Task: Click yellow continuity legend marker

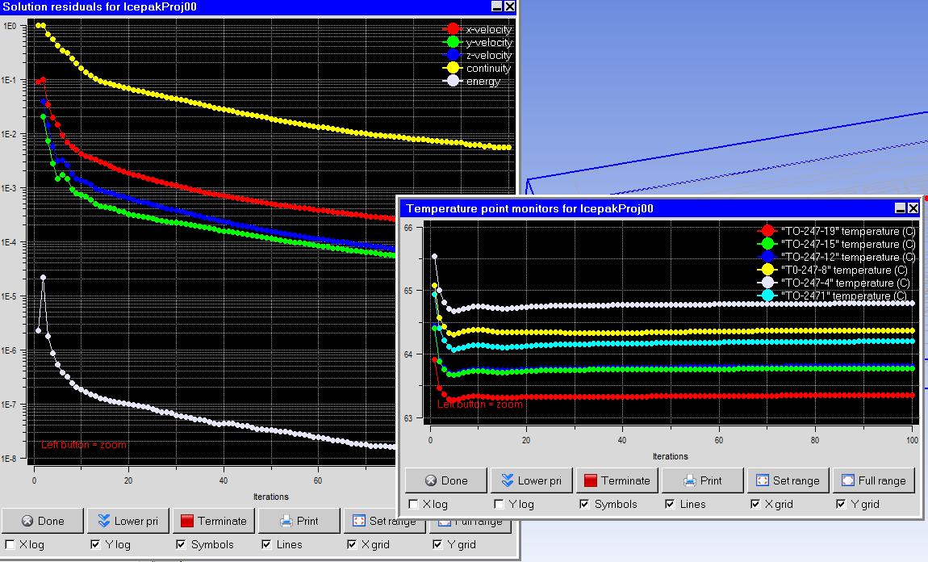Action: (x=453, y=68)
